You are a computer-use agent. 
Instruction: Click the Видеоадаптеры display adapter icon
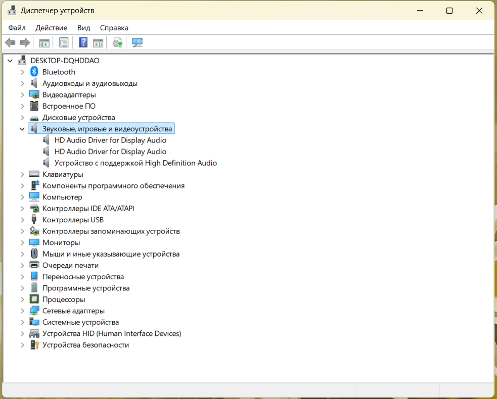pos(34,94)
